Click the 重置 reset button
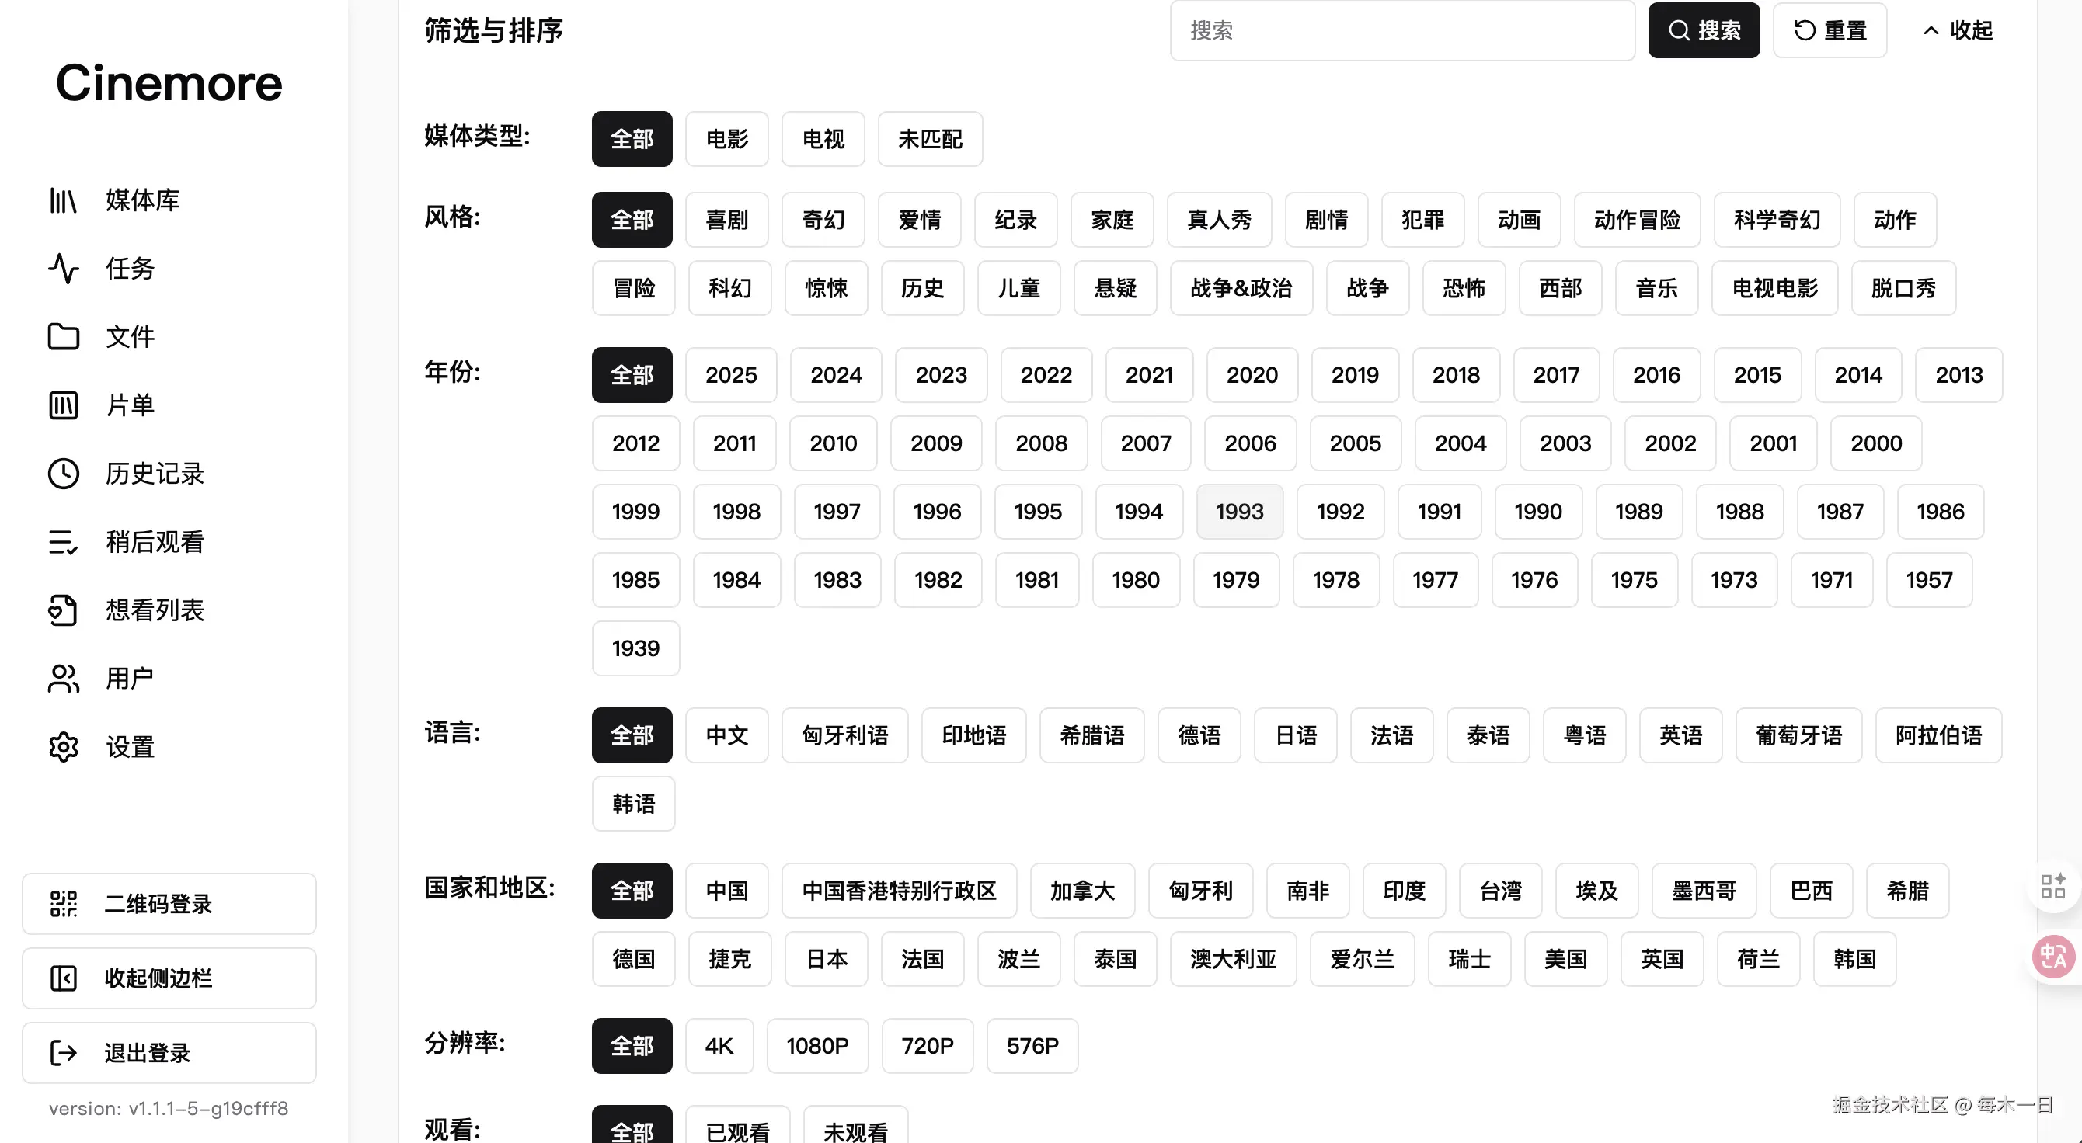This screenshot has height=1143, width=2082. click(x=1829, y=31)
